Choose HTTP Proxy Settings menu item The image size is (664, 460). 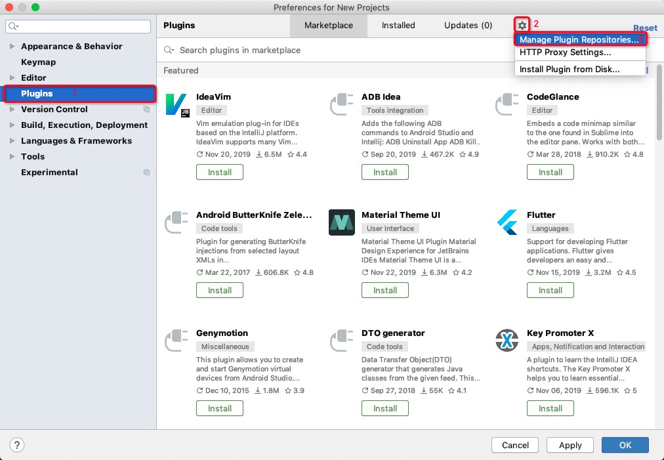coord(580,52)
